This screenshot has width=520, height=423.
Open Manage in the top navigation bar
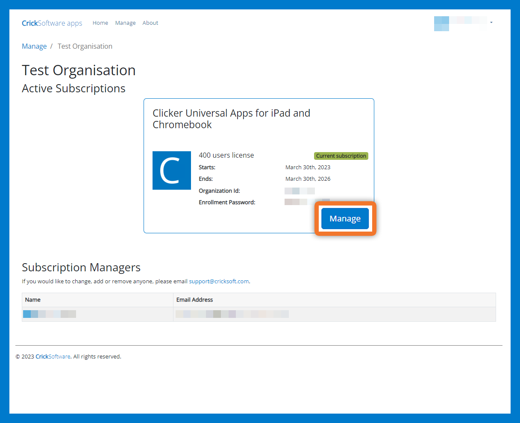tap(125, 23)
